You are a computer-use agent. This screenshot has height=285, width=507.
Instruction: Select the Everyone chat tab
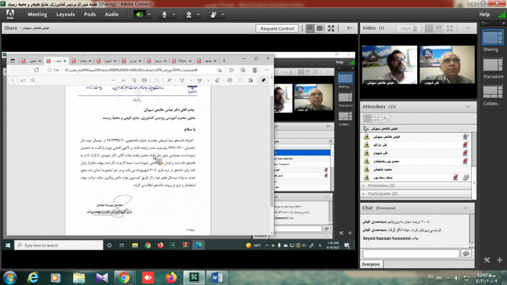pyautogui.click(x=371, y=264)
